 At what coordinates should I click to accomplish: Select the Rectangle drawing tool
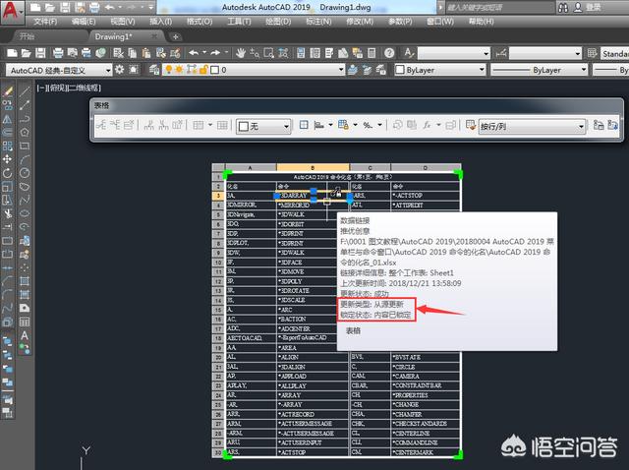coord(25,146)
